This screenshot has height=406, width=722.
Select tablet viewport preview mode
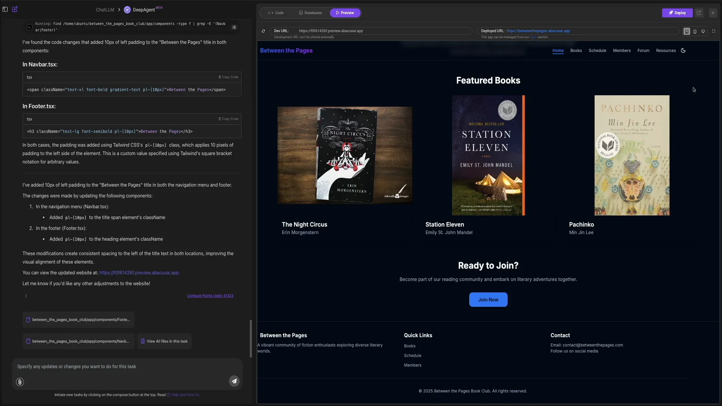tap(687, 31)
